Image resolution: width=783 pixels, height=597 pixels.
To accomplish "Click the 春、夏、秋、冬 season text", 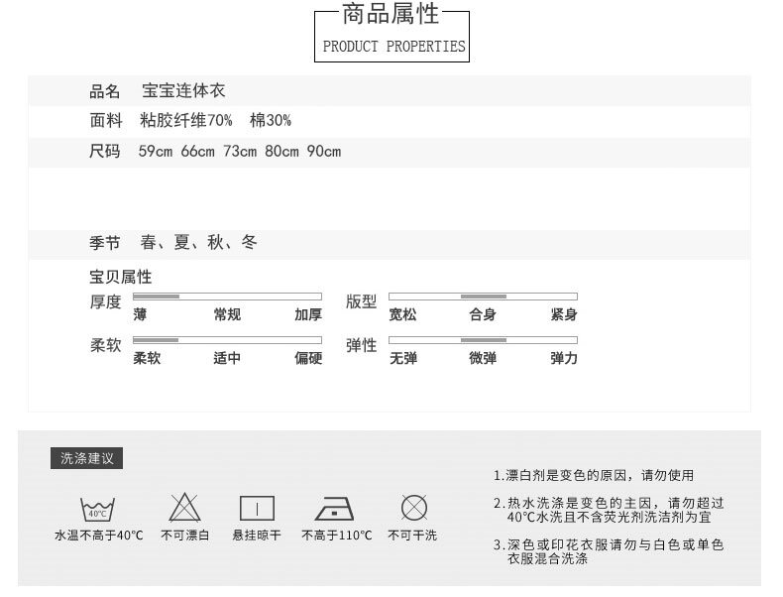I will pyautogui.click(x=199, y=242).
